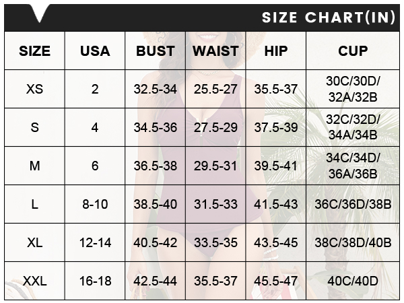Select the M size row label
The image size is (404, 303).
[x=34, y=166]
